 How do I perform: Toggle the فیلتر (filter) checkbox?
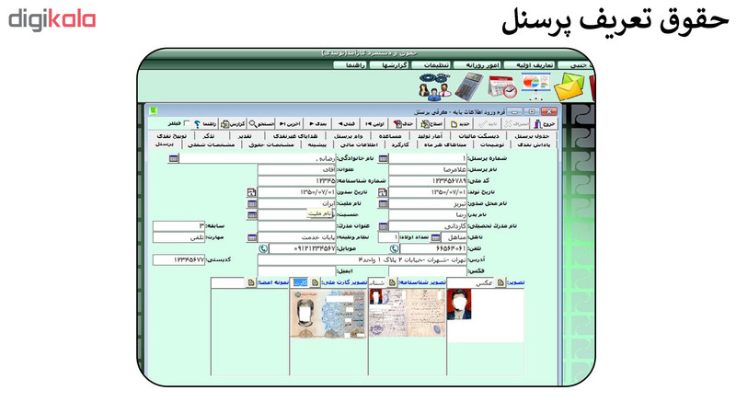(187, 123)
